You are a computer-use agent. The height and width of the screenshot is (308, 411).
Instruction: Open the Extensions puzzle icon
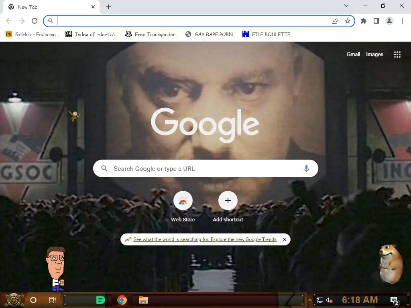pyautogui.click(x=364, y=21)
